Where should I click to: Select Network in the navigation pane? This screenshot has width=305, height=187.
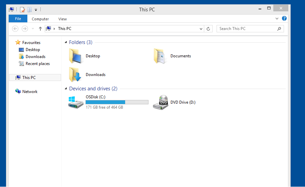30,92
